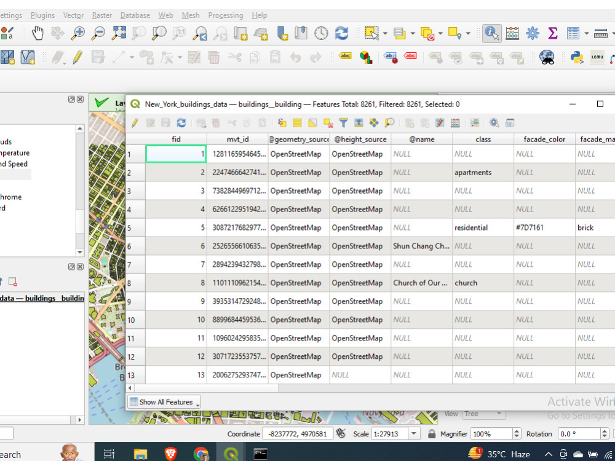Open conditional formatting in attribute table
The width and height of the screenshot is (615, 461).
tap(475, 123)
